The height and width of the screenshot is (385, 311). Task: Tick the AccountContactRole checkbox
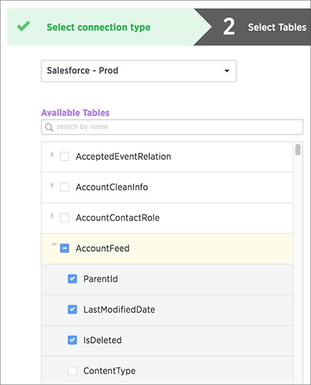(64, 217)
